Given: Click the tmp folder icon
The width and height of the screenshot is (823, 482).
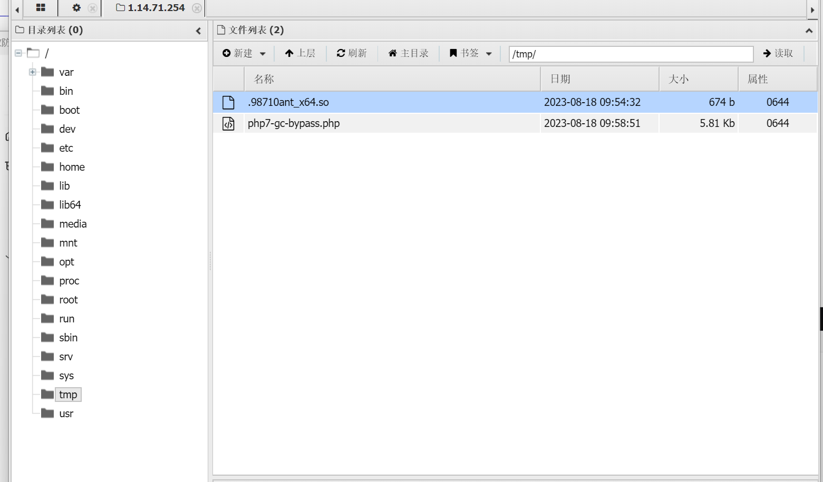Looking at the screenshot, I should tap(47, 394).
